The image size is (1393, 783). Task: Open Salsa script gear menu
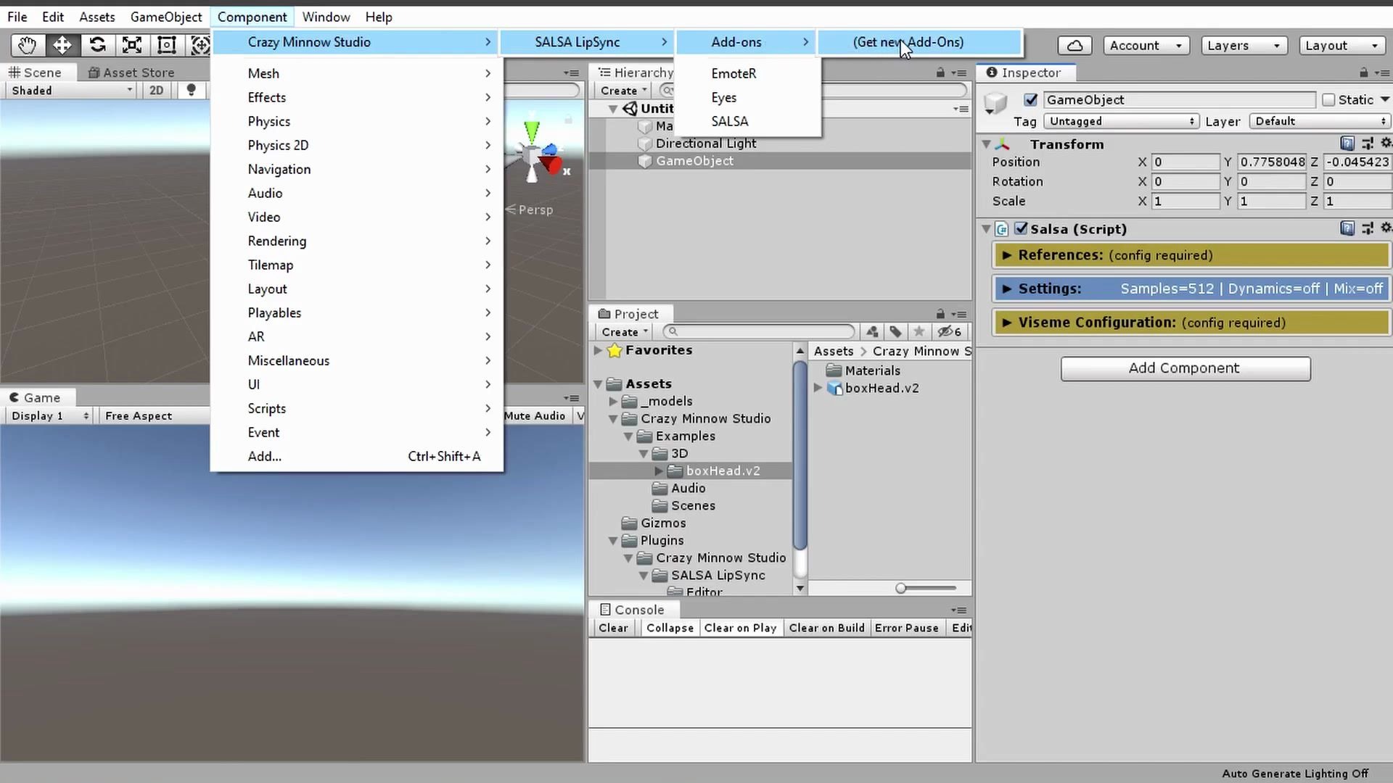(1386, 228)
